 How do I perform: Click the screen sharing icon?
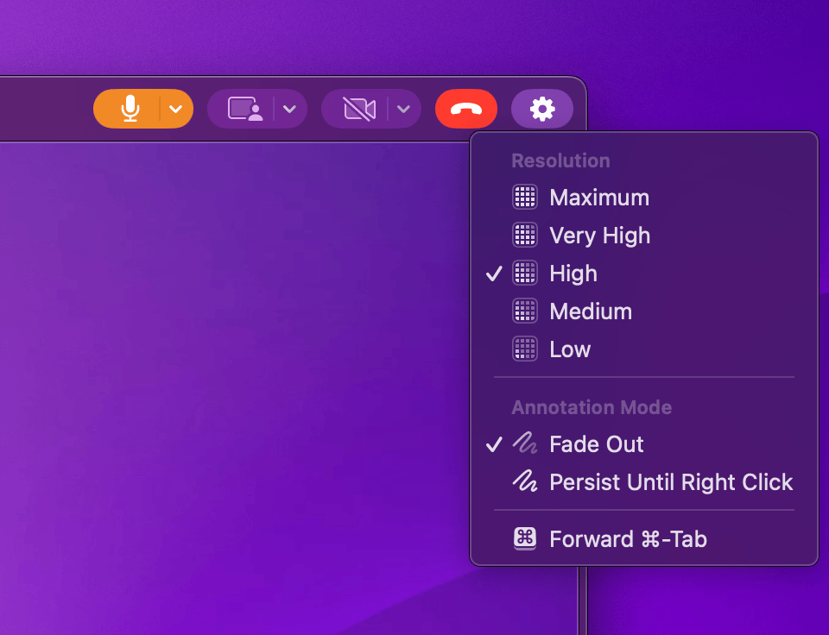tap(244, 109)
